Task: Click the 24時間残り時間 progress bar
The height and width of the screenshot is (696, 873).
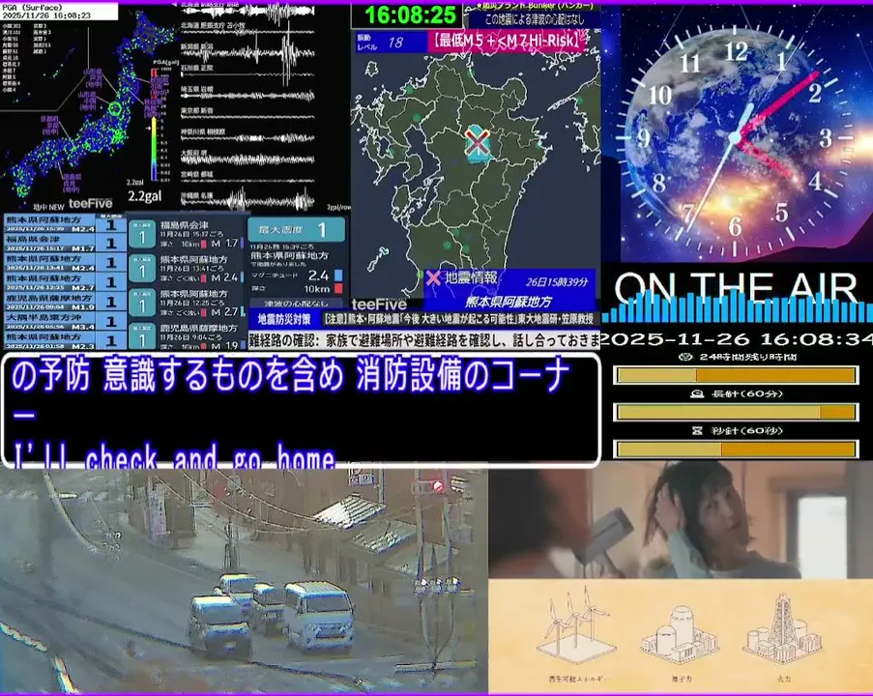Action: pos(736,375)
